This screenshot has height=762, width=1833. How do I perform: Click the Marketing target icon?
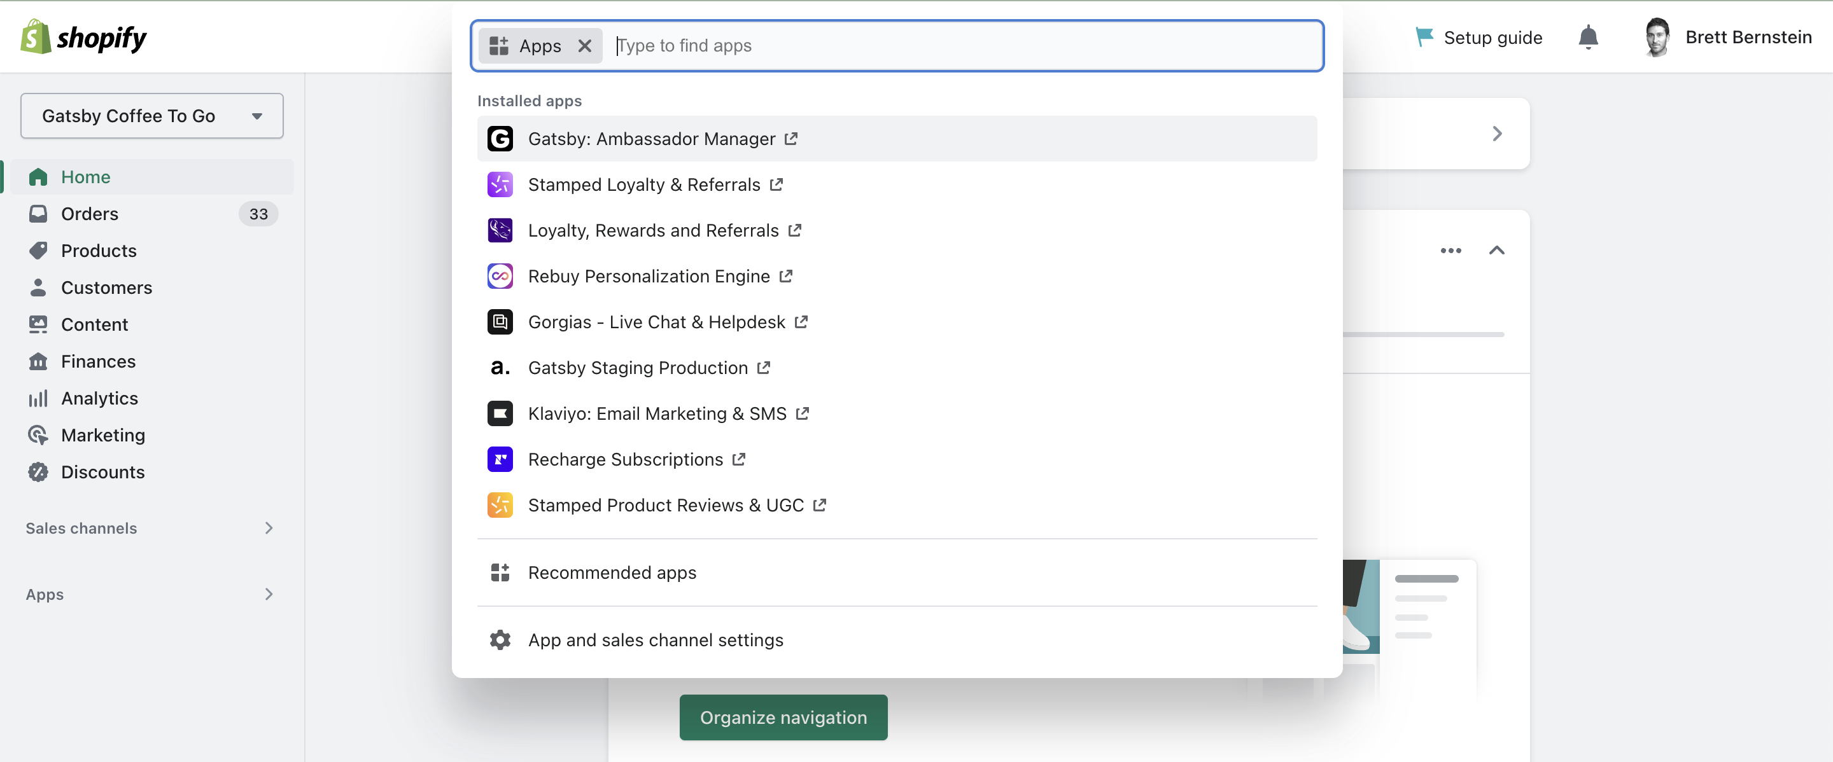tap(38, 435)
